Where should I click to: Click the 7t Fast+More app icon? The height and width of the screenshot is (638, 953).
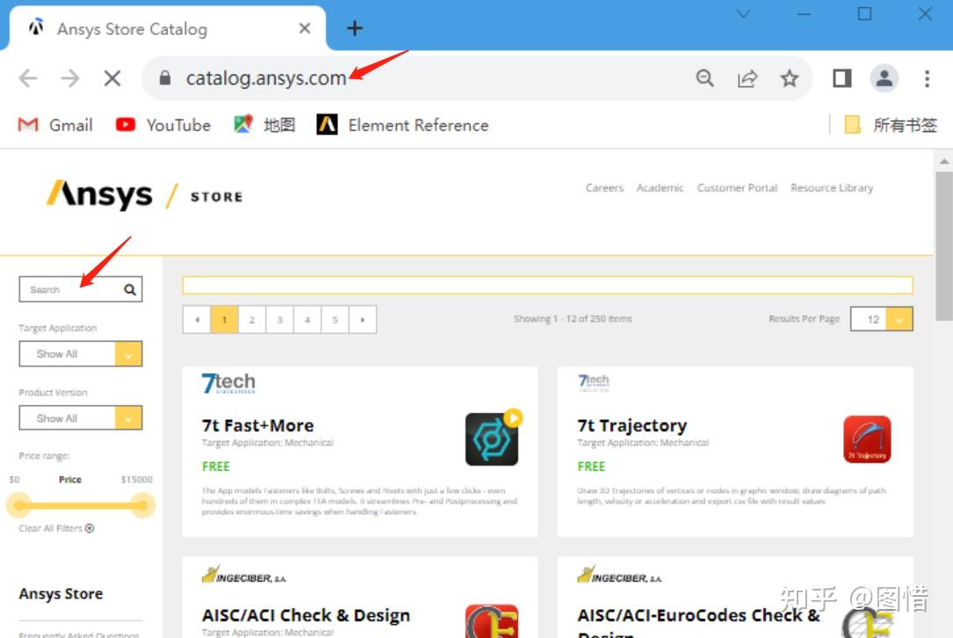point(491,439)
